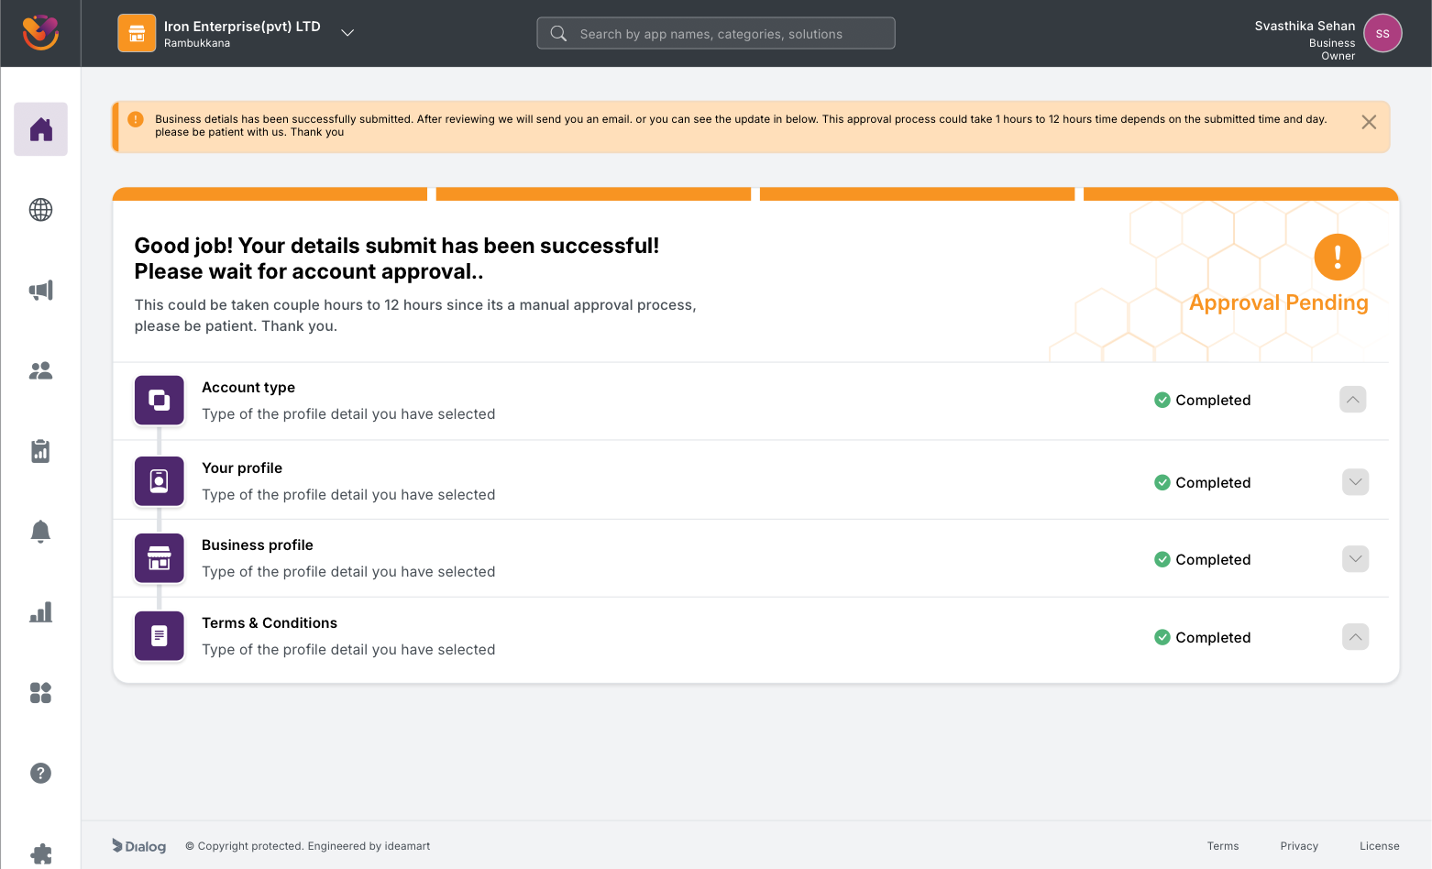Image resolution: width=1432 pixels, height=869 pixels.
Task: Click the Iron Enterprise(pvt) LTD name
Action: coord(242,27)
